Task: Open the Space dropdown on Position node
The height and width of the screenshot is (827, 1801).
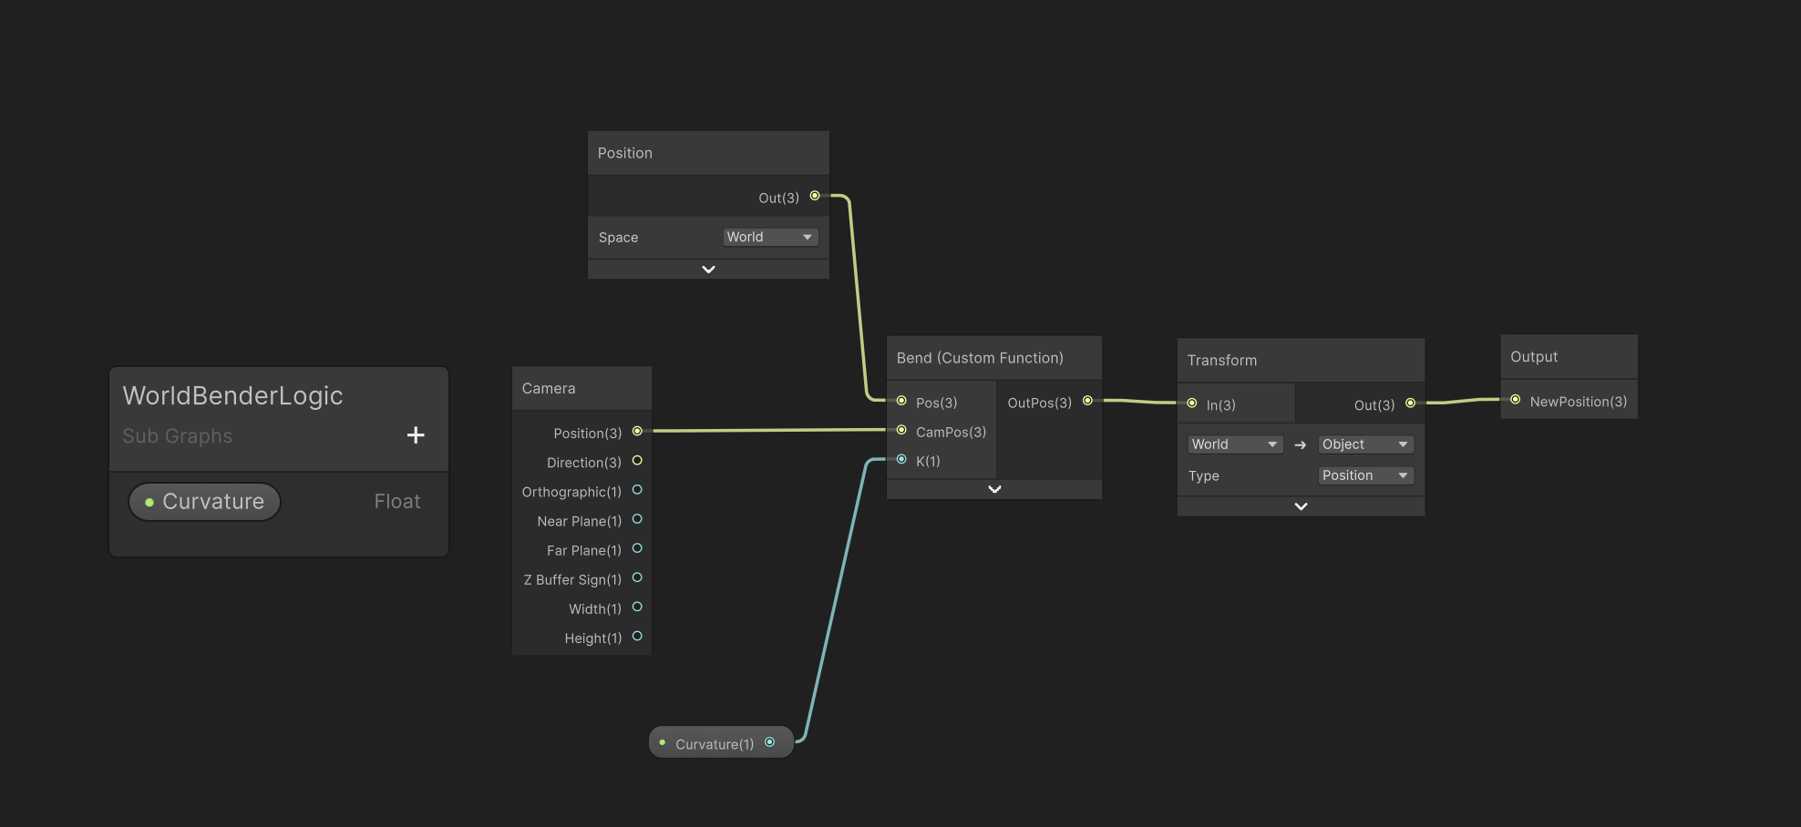Action: click(769, 236)
